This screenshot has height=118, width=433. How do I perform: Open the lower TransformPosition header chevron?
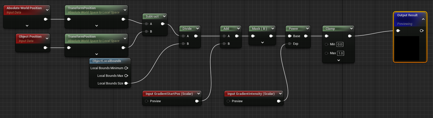pos(125,38)
